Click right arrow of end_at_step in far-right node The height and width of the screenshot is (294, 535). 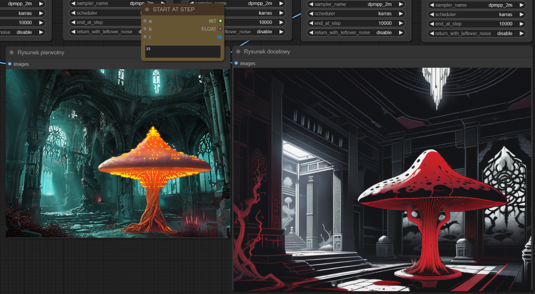point(521,24)
